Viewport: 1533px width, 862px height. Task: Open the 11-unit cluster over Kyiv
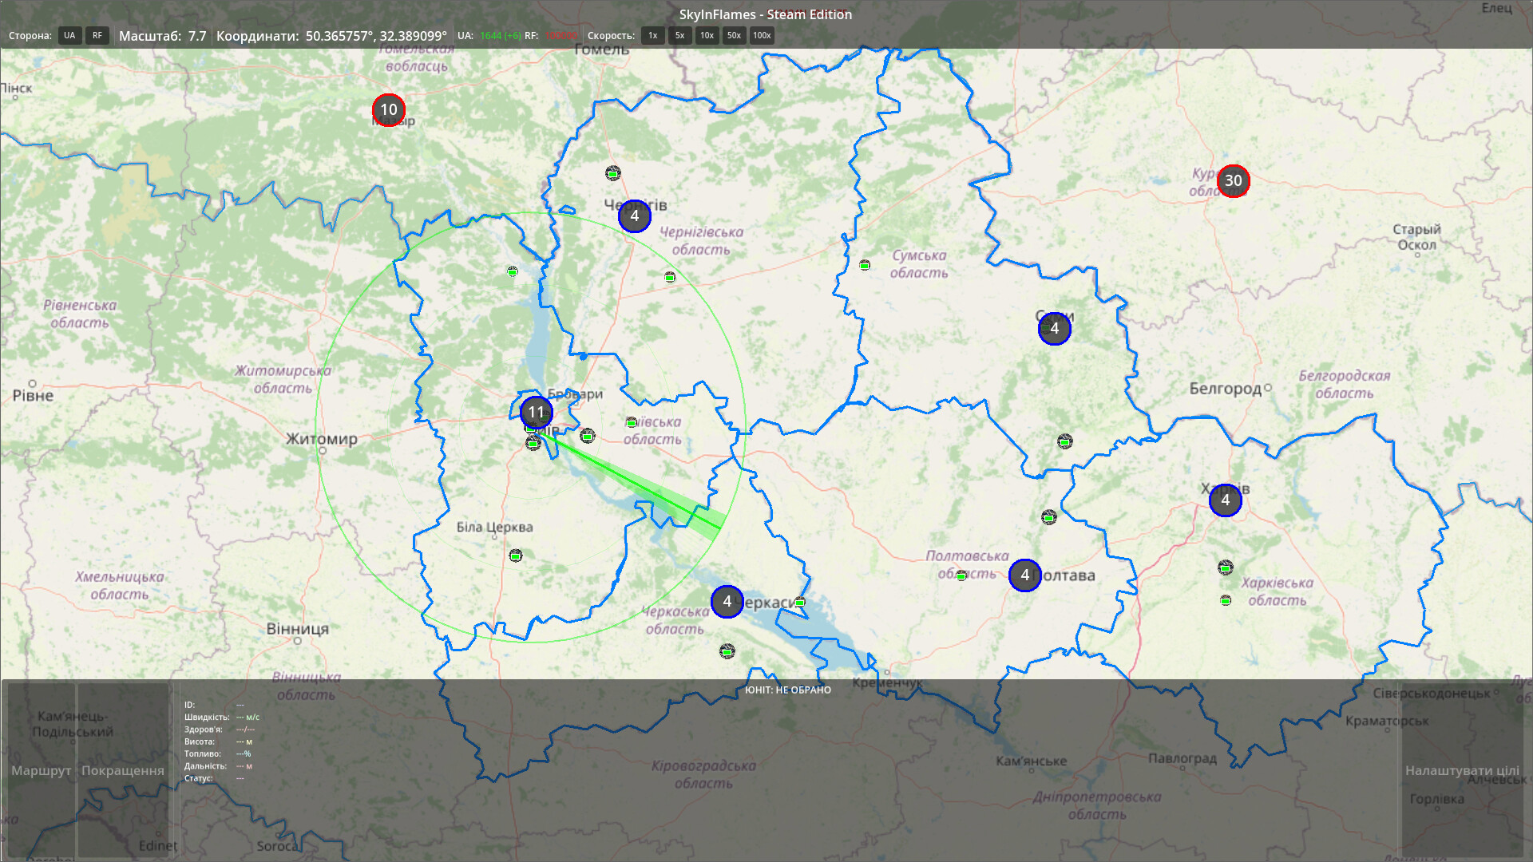pyautogui.click(x=535, y=412)
